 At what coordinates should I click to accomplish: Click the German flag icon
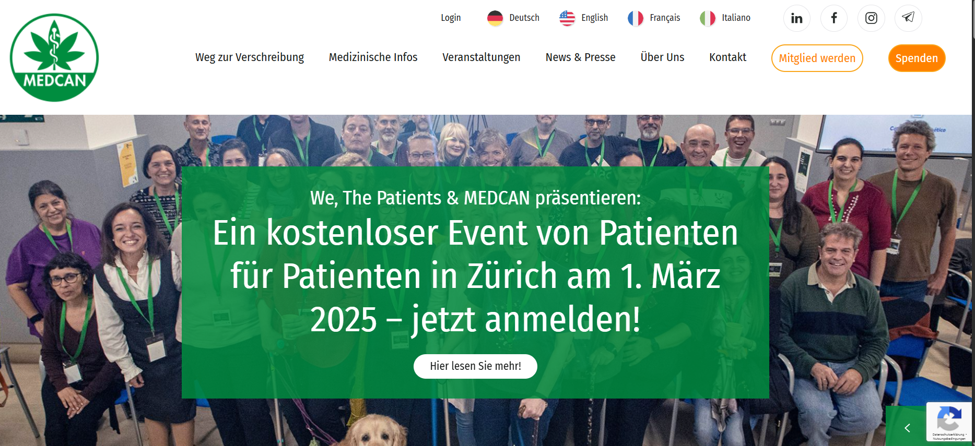pyautogui.click(x=495, y=18)
